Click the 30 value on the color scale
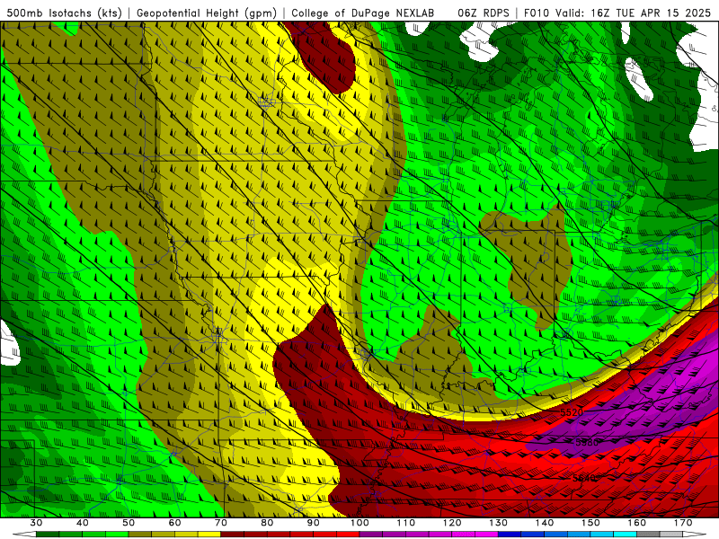Screen dimensions: 719x539 pos(36,523)
